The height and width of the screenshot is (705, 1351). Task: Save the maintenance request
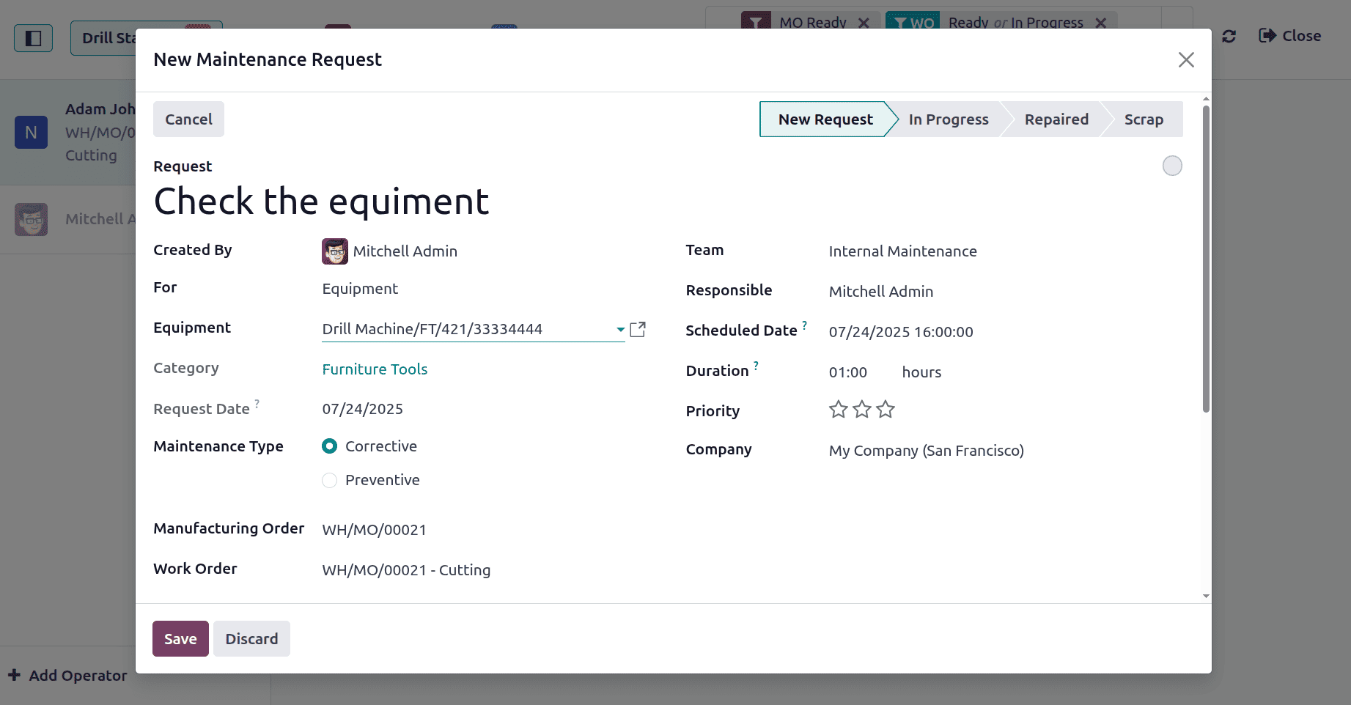[x=180, y=639]
